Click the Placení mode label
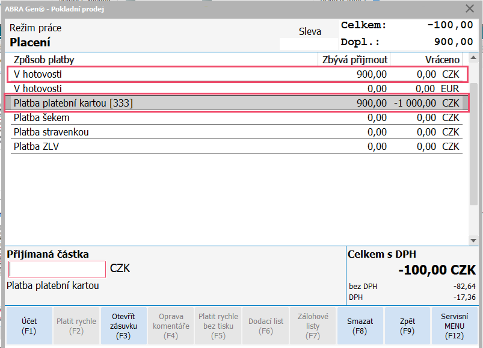Screen dimensions: 483x348 pyautogui.click(x=30, y=43)
